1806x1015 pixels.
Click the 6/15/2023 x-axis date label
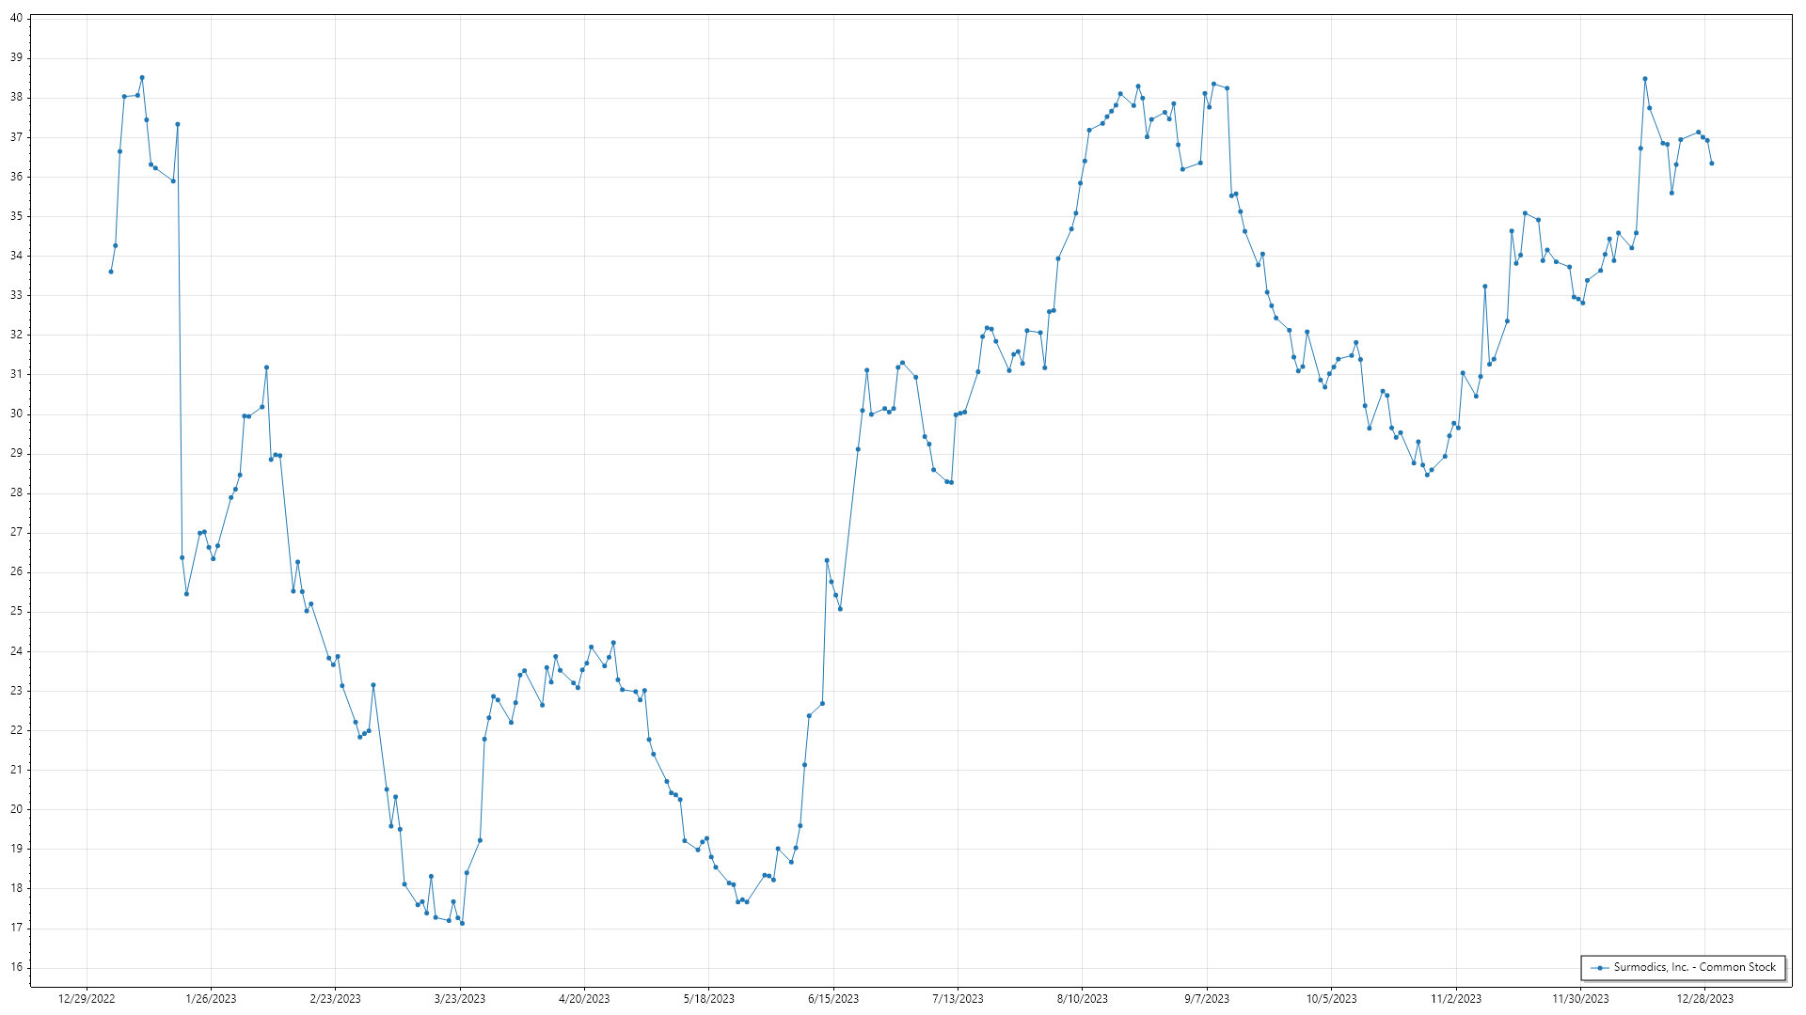(833, 999)
